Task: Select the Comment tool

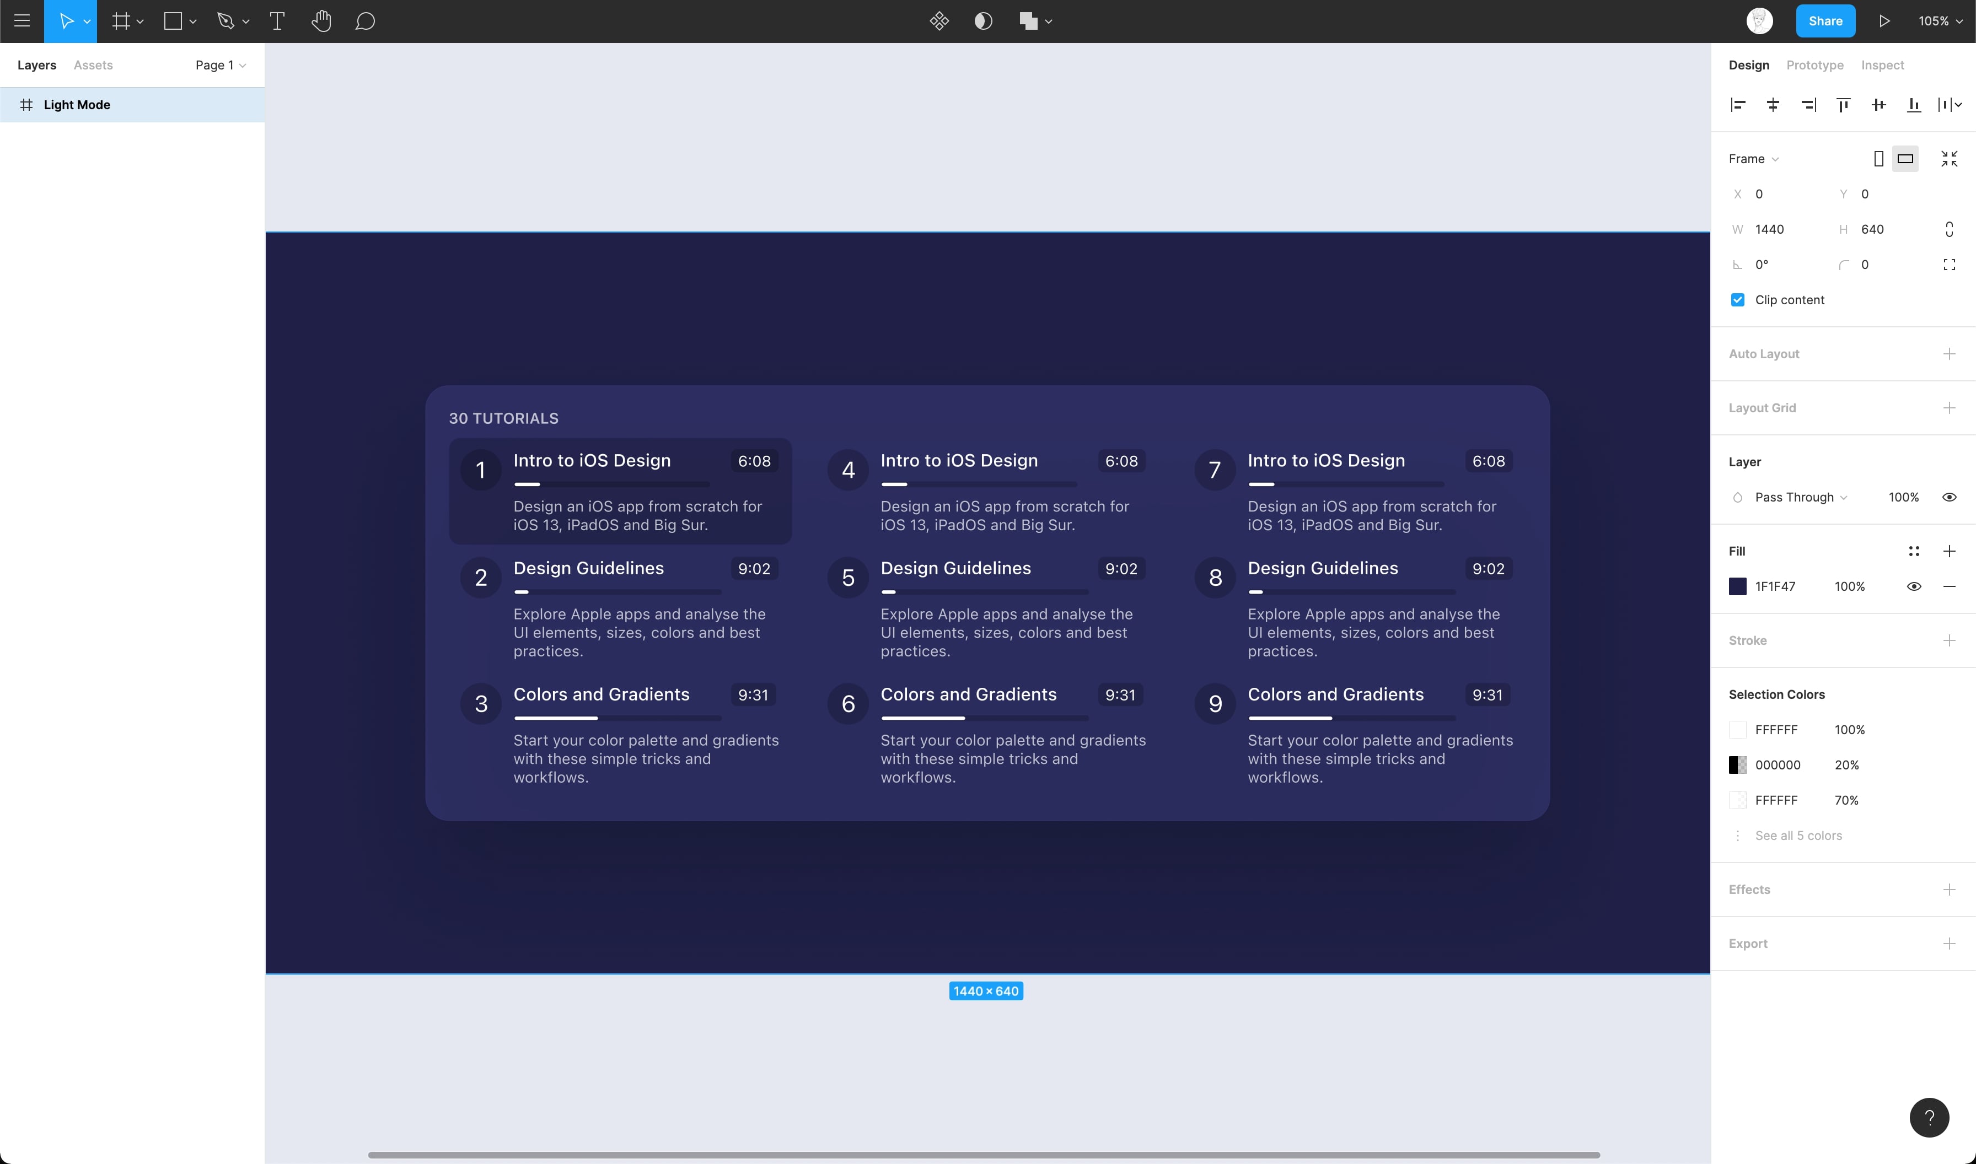Action: [x=365, y=21]
